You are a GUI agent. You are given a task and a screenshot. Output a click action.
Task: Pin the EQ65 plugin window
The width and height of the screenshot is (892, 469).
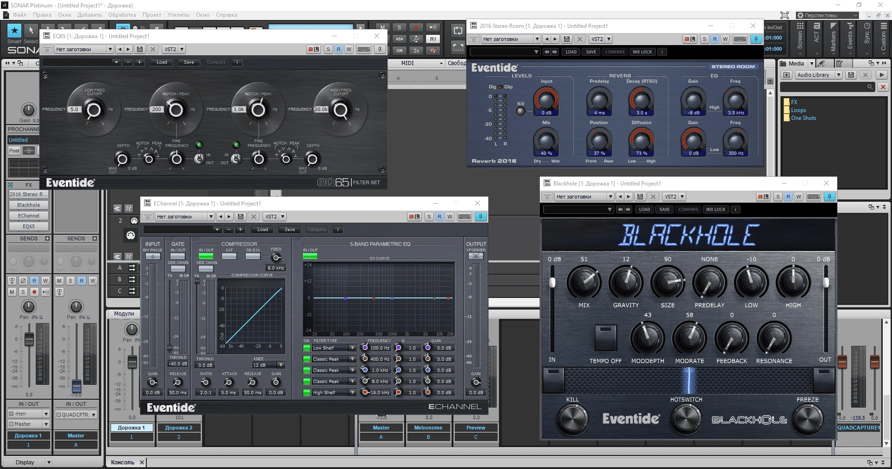pos(380,49)
